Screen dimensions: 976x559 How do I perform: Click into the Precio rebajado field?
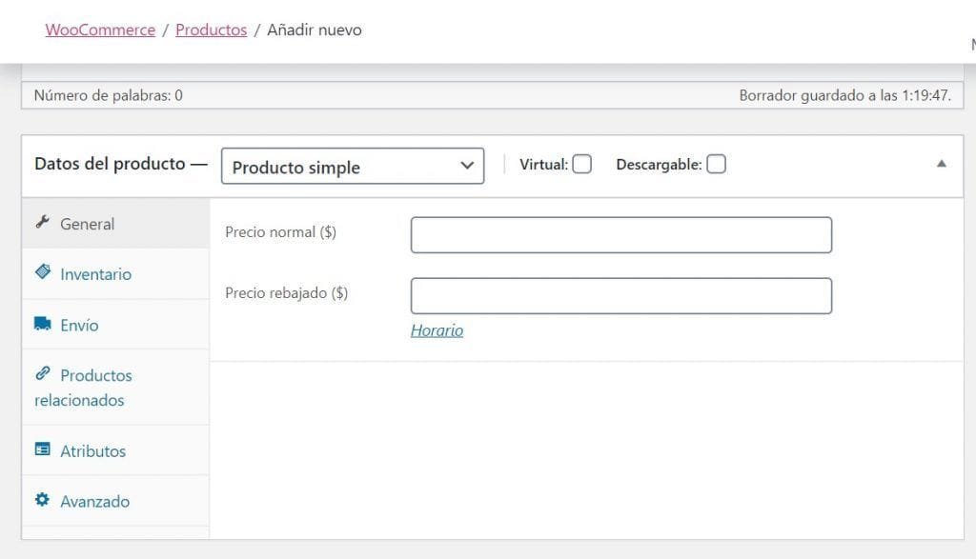click(621, 296)
